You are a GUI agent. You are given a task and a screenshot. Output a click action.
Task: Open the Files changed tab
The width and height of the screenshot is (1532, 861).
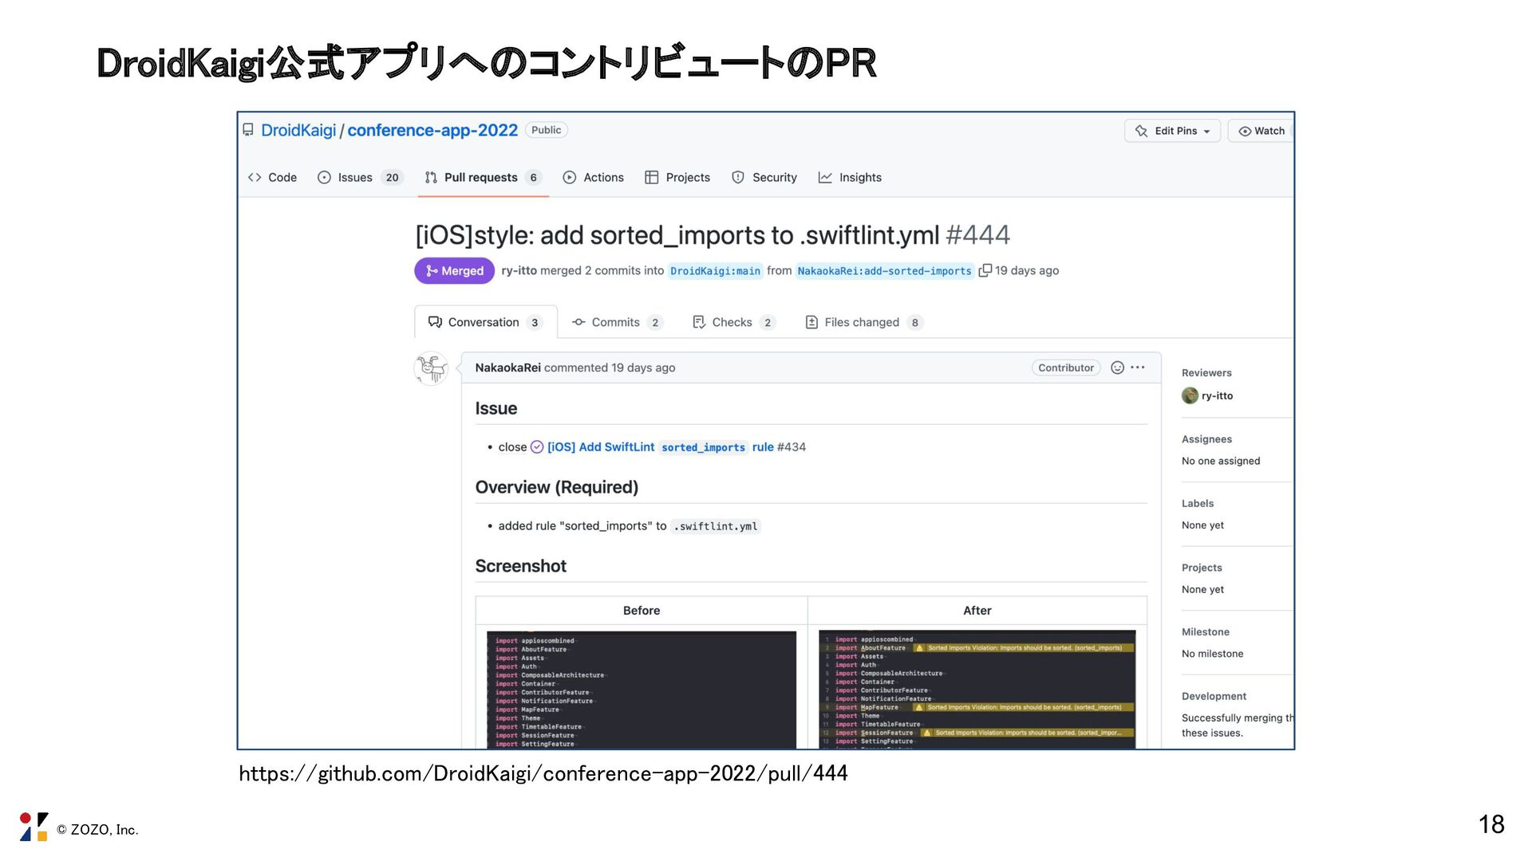pos(861,322)
